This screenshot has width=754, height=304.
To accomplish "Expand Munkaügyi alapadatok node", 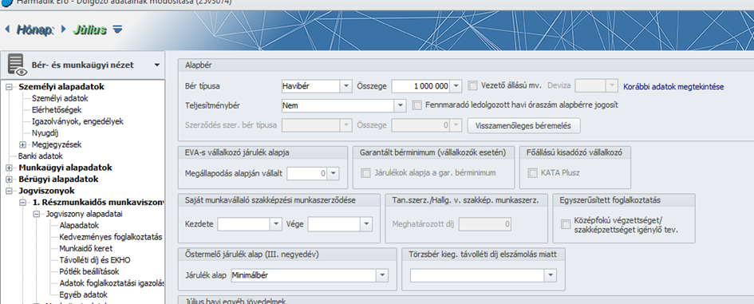I will 9,168.
